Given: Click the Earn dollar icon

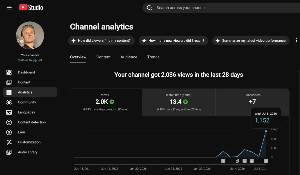Looking at the screenshot, I should coord(9,132).
